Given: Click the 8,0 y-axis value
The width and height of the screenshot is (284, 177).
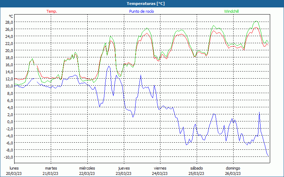Looking at the screenshot, I should 10,93.
